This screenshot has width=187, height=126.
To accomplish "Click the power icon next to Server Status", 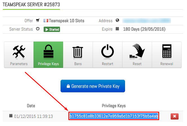I will click(38, 29).
